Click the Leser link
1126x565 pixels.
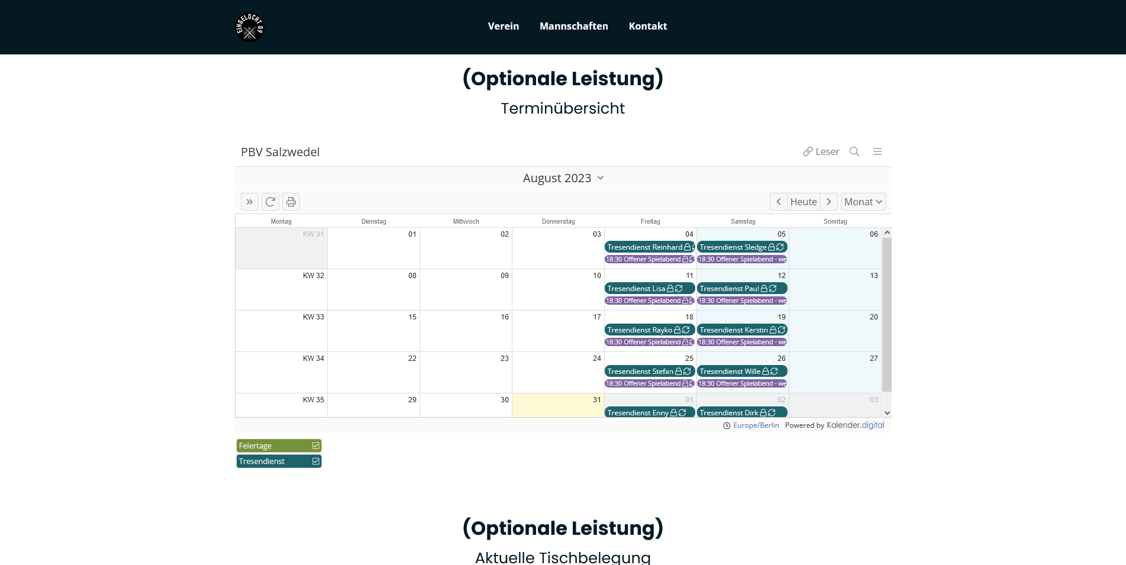821,151
